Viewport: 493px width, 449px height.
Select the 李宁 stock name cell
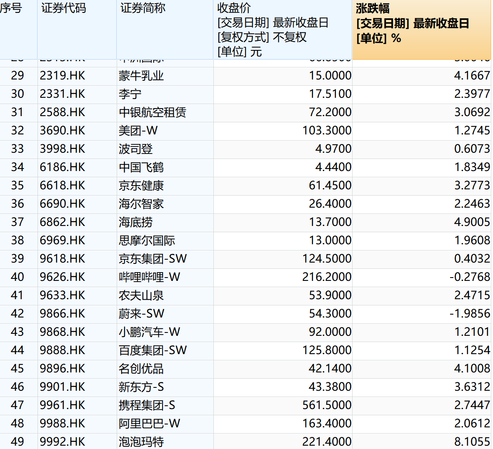pos(129,94)
